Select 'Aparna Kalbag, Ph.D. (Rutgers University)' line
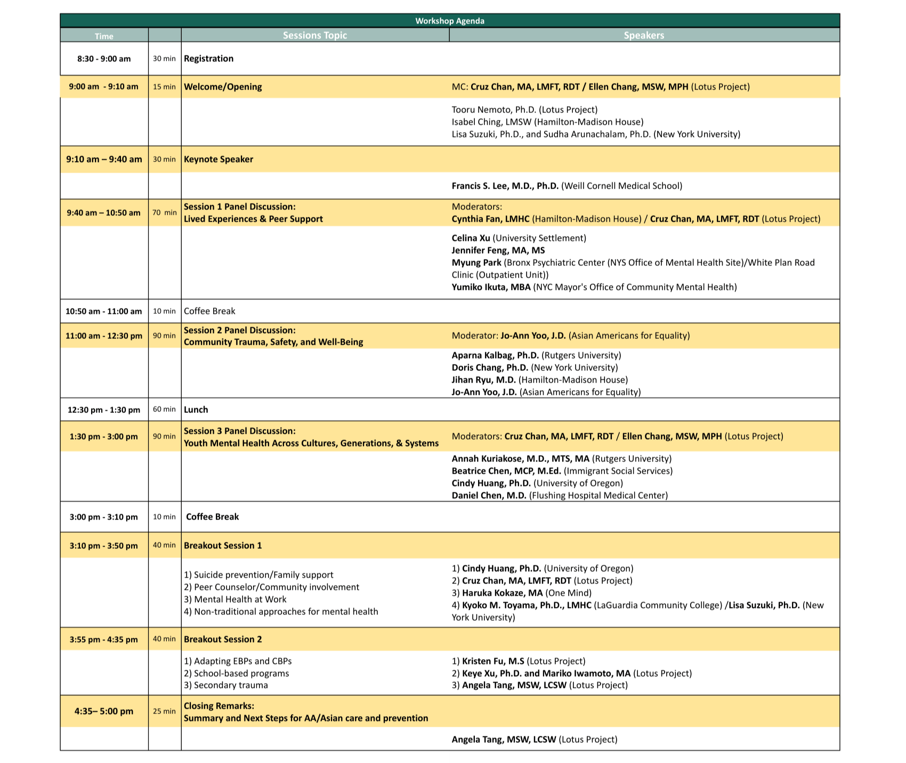 click(536, 355)
